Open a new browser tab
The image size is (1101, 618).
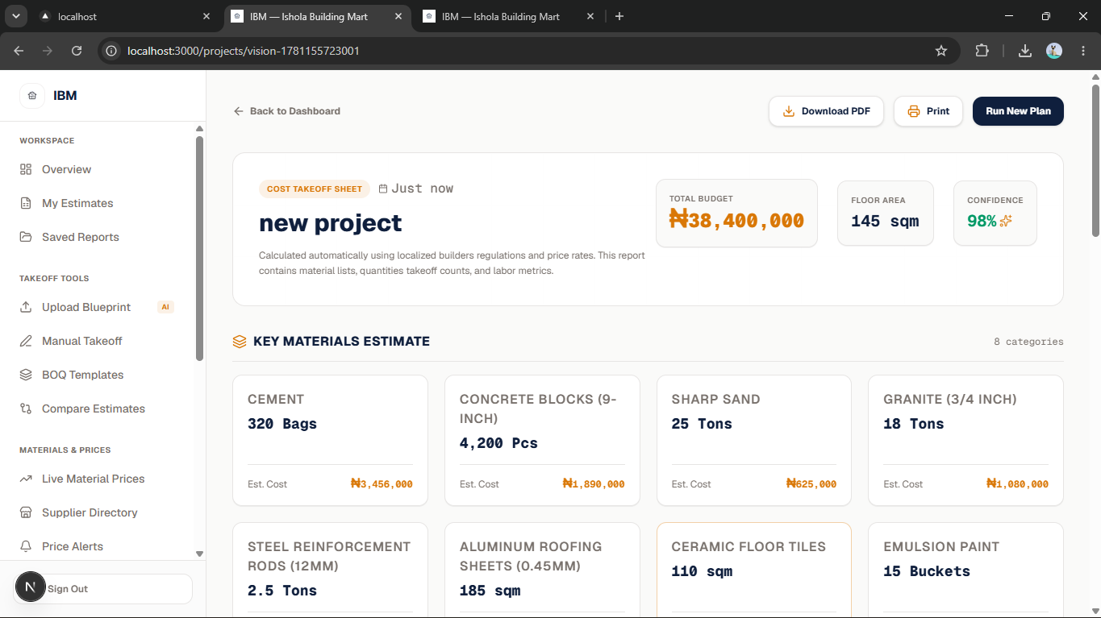click(619, 16)
